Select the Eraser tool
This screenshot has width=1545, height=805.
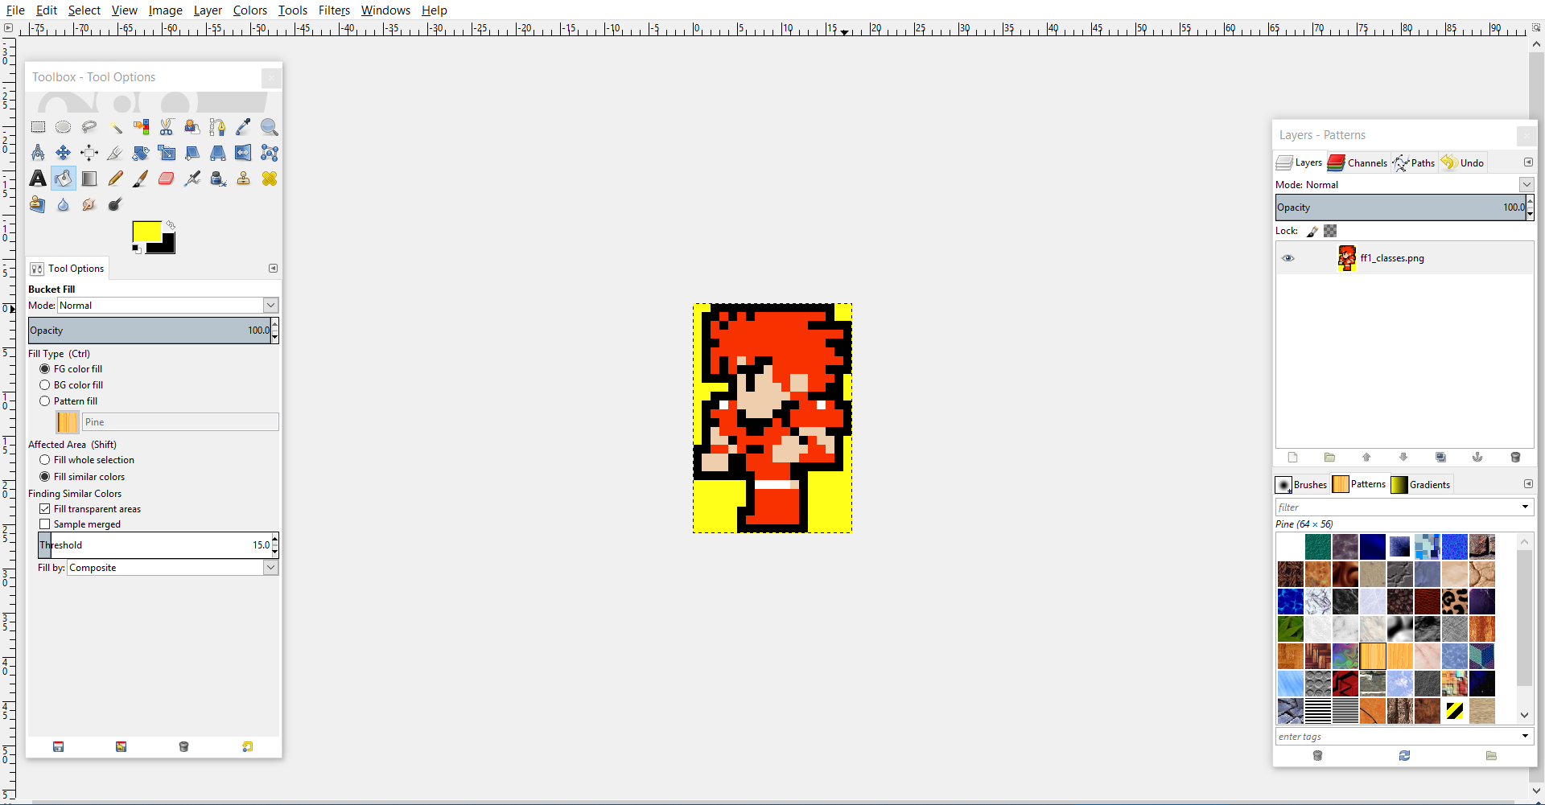click(167, 179)
